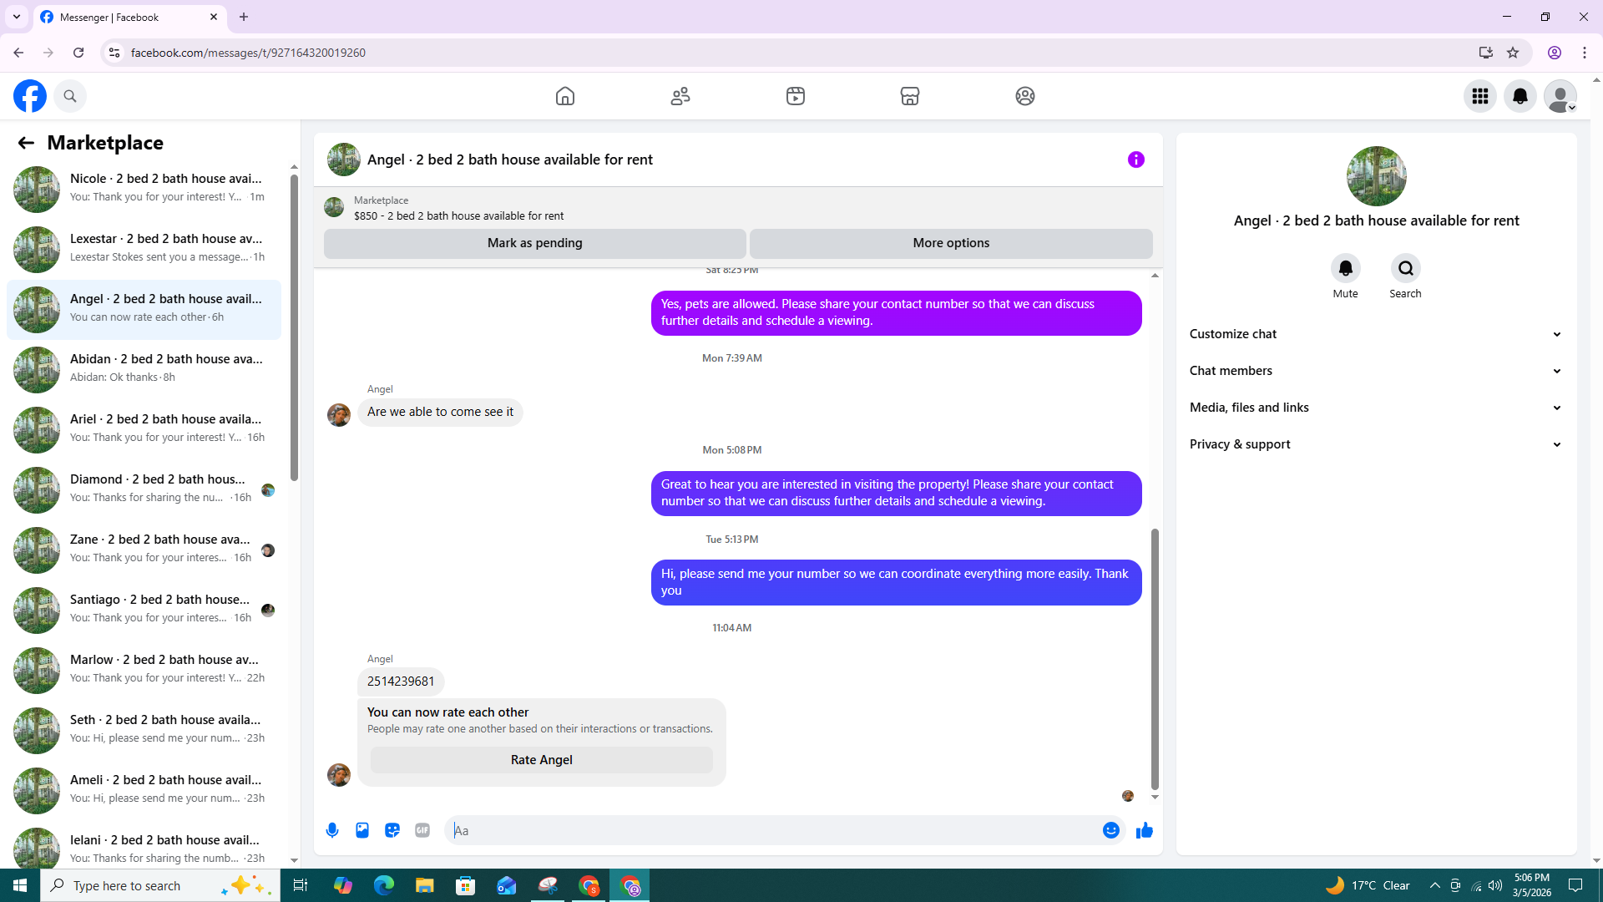Expand Privacy & support section
The image size is (1603, 902).
coord(1375,444)
